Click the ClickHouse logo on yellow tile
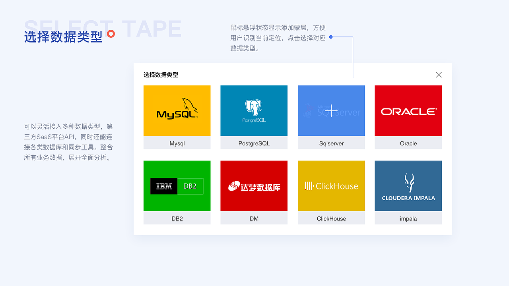509x286 pixels. click(331, 186)
